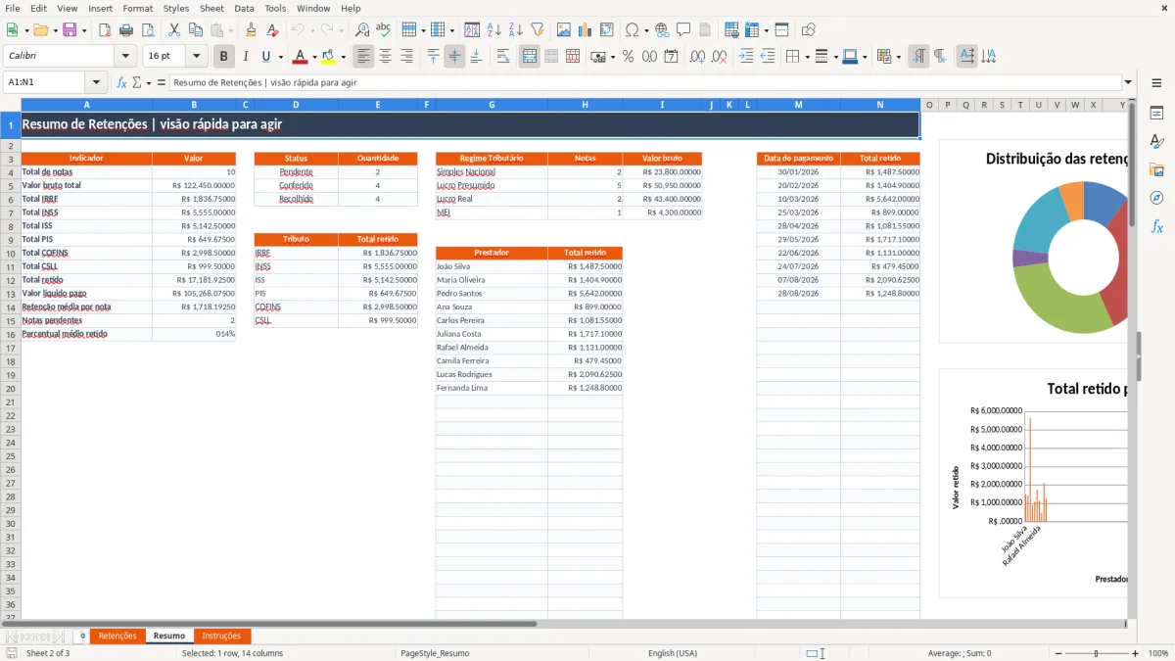Clear direct formatting icon
This screenshot has height=661, width=1175.
click(272, 30)
